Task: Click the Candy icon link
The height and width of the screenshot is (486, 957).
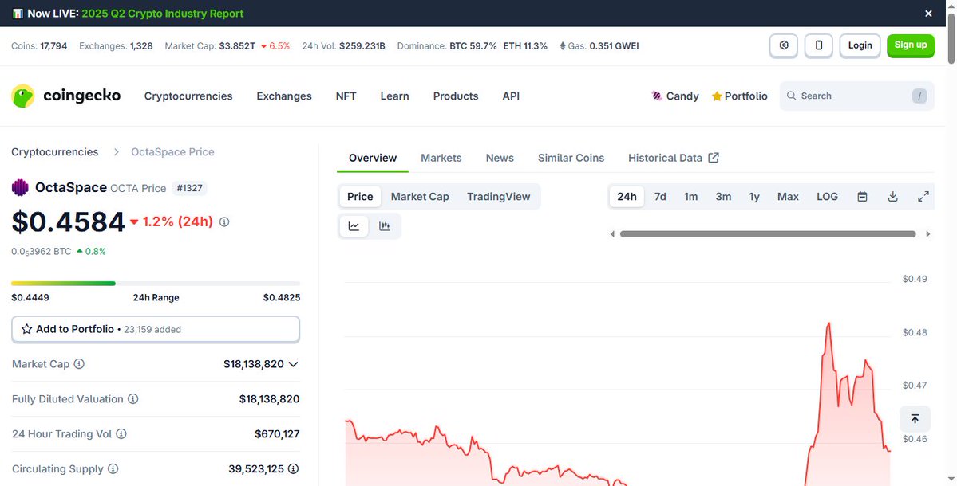Action: pyautogui.click(x=657, y=96)
